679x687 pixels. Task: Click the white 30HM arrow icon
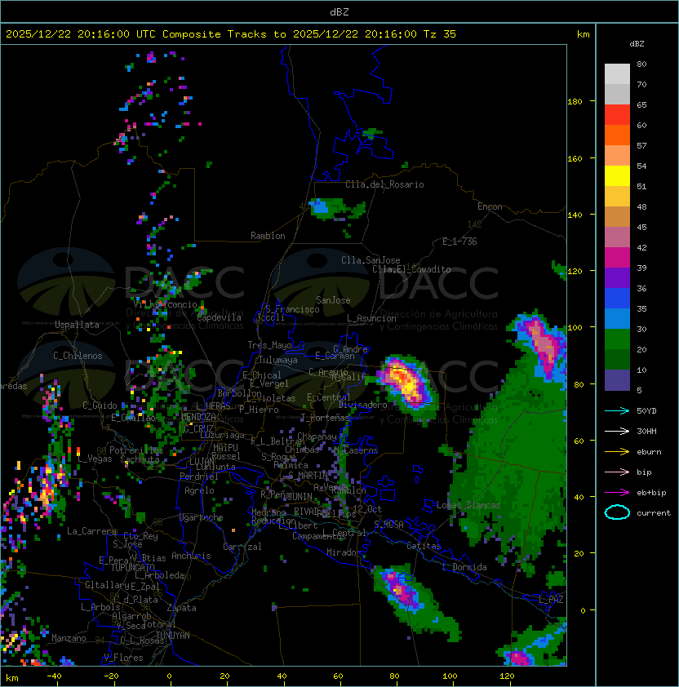coord(617,432)
